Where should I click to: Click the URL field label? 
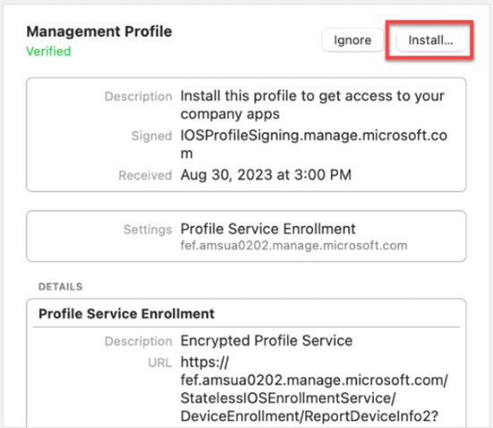click(160, 363)
